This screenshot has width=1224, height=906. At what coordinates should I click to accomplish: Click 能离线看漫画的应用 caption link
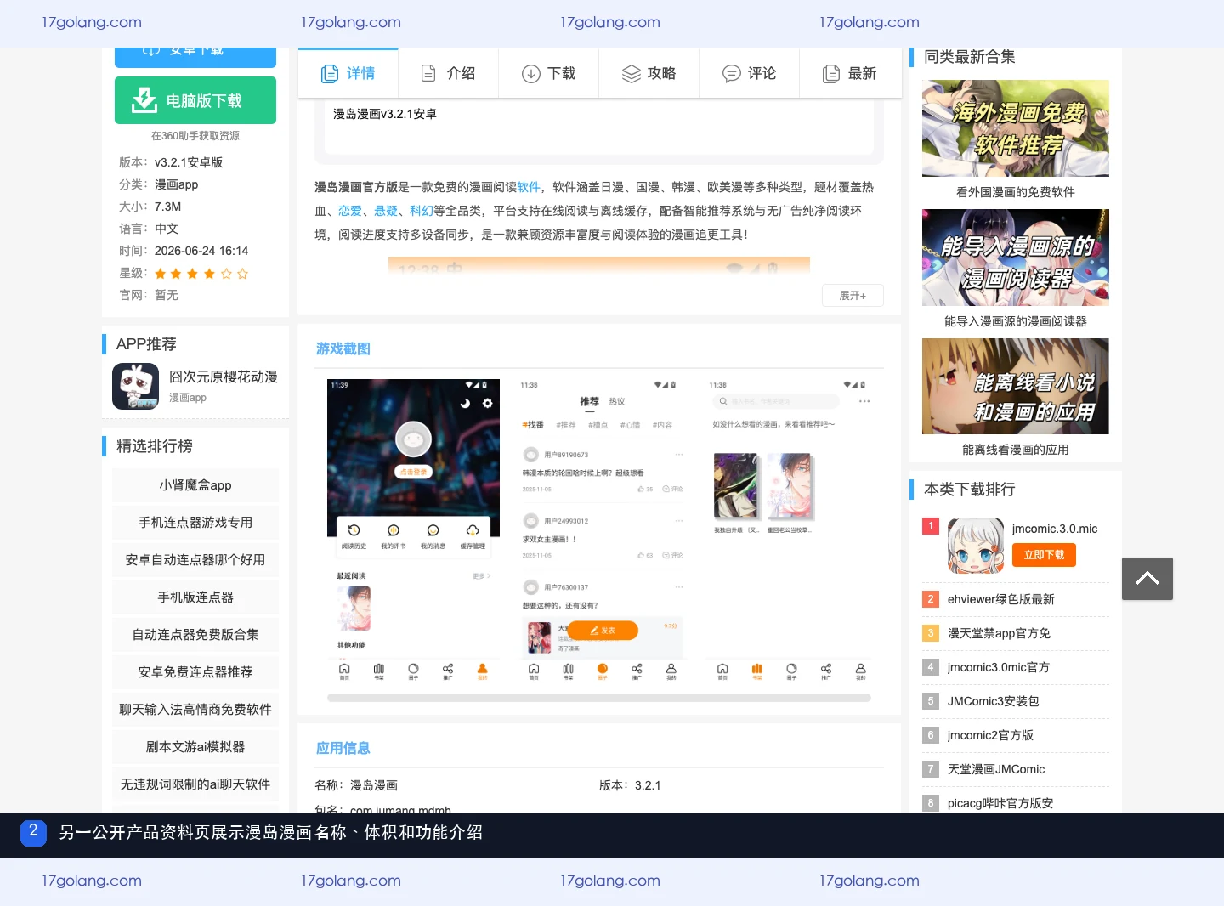tap(1016, 450)
